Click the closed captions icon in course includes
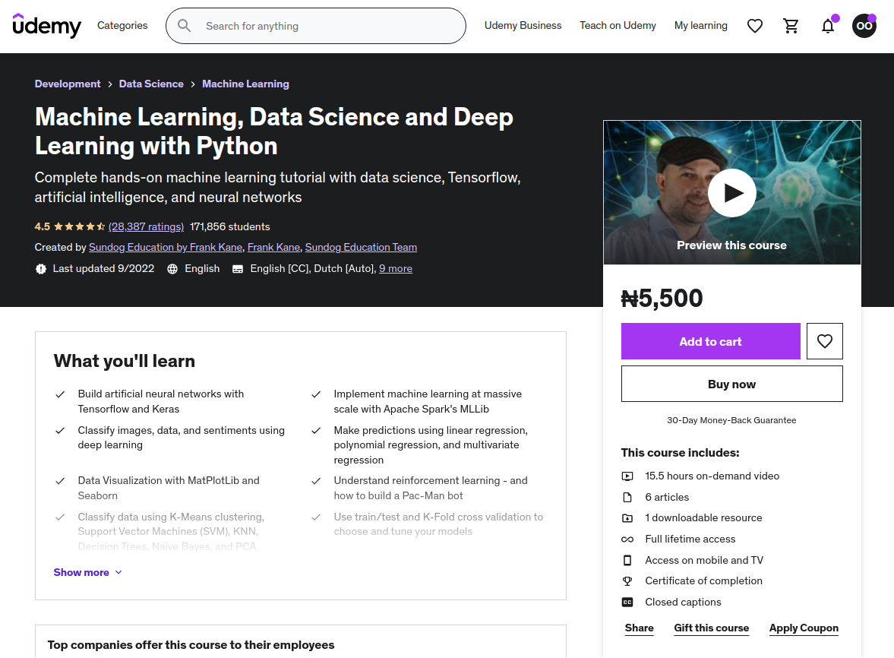Screen dimensions: 894x658 [627, 602]
